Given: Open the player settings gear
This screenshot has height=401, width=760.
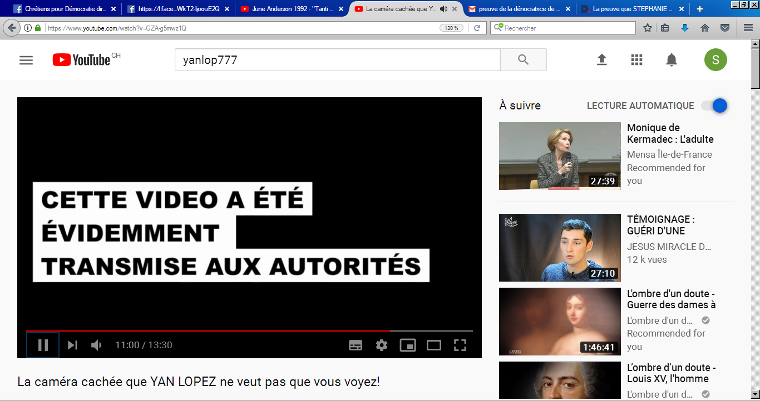Looking at the screenshot, I should [382, 345].
